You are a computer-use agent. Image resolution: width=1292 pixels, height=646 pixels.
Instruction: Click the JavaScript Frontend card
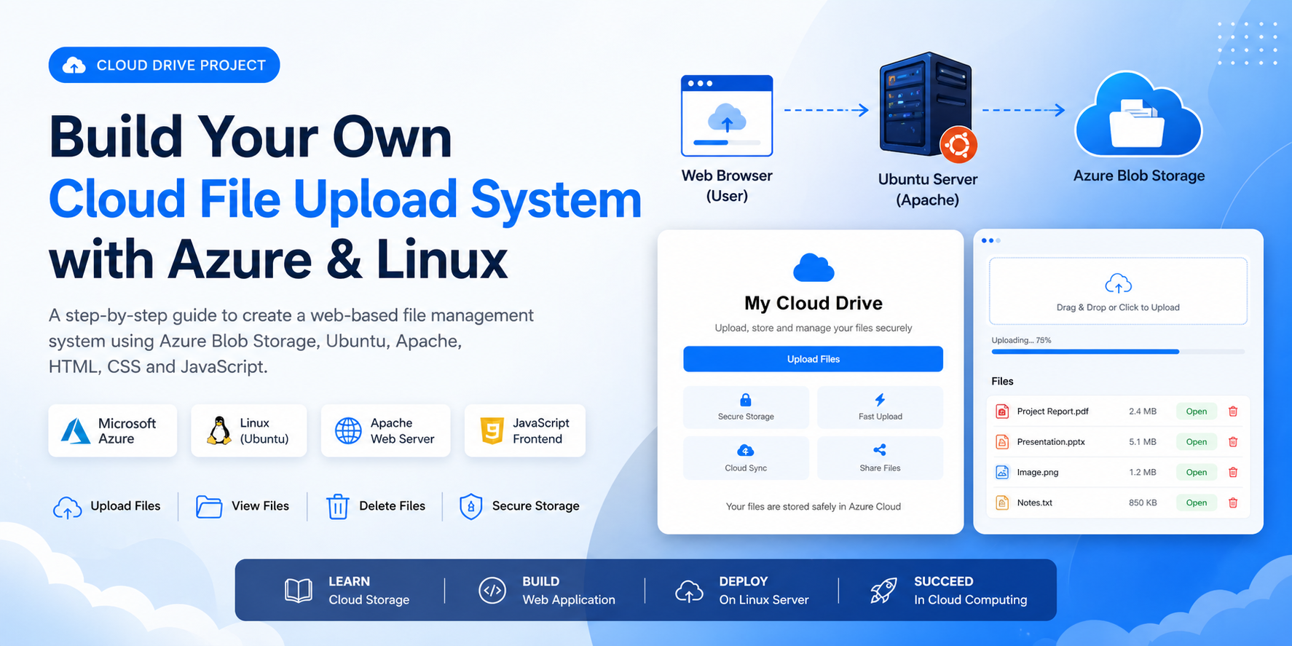pyautogui.click(x=525, y=430)
